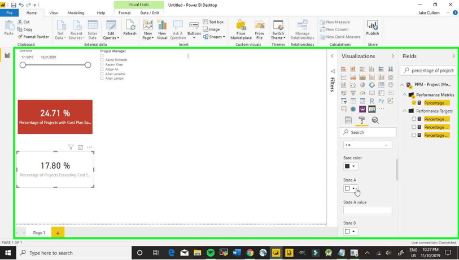Select the Treemap visualization
This screenshot has height=260, width=459.
point(381,85)
